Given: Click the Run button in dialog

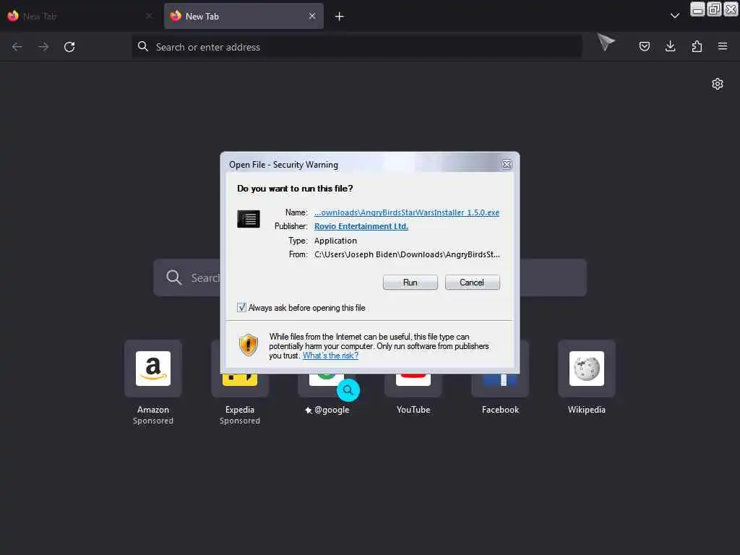Looking at the screenshot, I should pyautogui.click(x=410, y=283).
